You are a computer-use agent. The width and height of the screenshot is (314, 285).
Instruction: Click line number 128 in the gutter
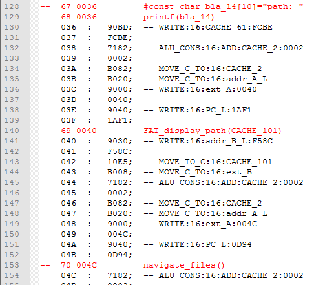pyautogui.click(x=12, y=6)
